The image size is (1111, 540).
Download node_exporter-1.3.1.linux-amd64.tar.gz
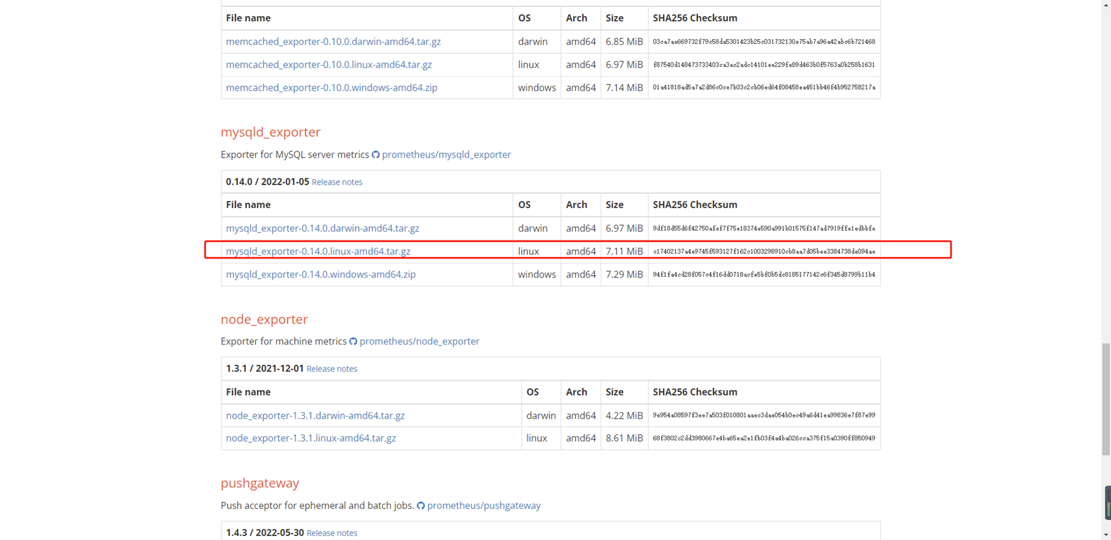(x=310, y=438)
